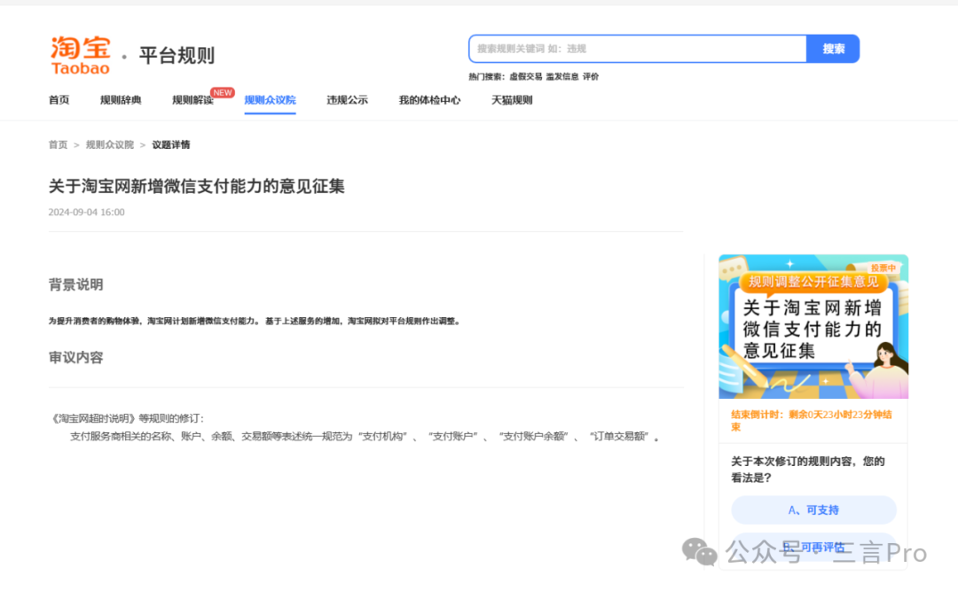Open the 规则辞典 navigation tab

pos(121,100)
